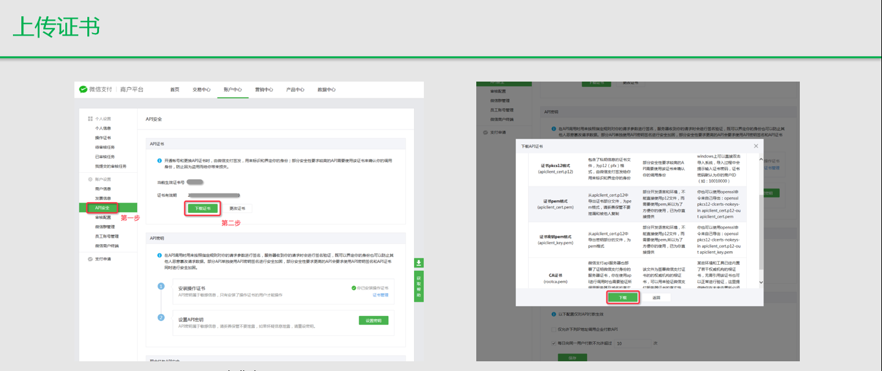Click the green 下载证书 button
The image size is (882, 371).
[x=203, y=208]
